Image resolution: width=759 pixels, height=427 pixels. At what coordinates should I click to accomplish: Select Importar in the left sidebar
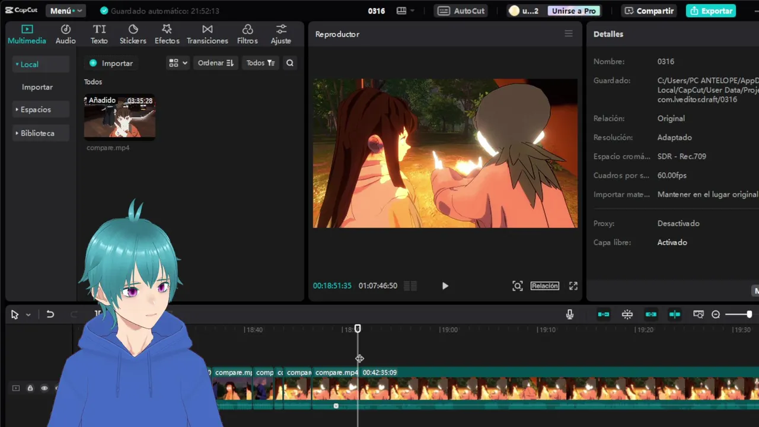pyautogui.click(x=37, y=87)
